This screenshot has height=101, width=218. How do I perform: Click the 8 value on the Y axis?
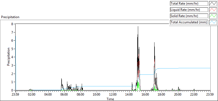(12, 24)
